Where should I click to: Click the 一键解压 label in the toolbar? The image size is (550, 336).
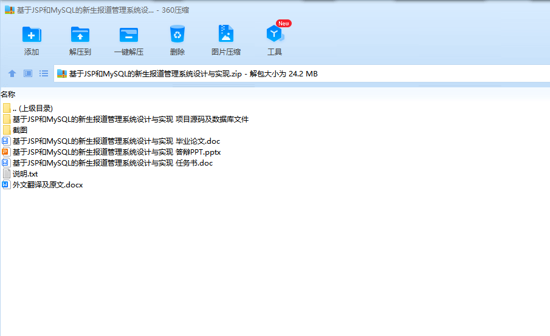pos(129,52)
